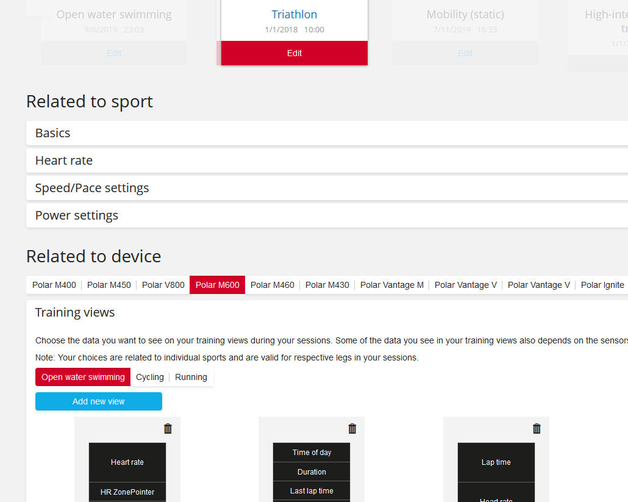628x502 pixels.
Task: Switch to the Cycling sport tab
Action: (x=149, y=376)
